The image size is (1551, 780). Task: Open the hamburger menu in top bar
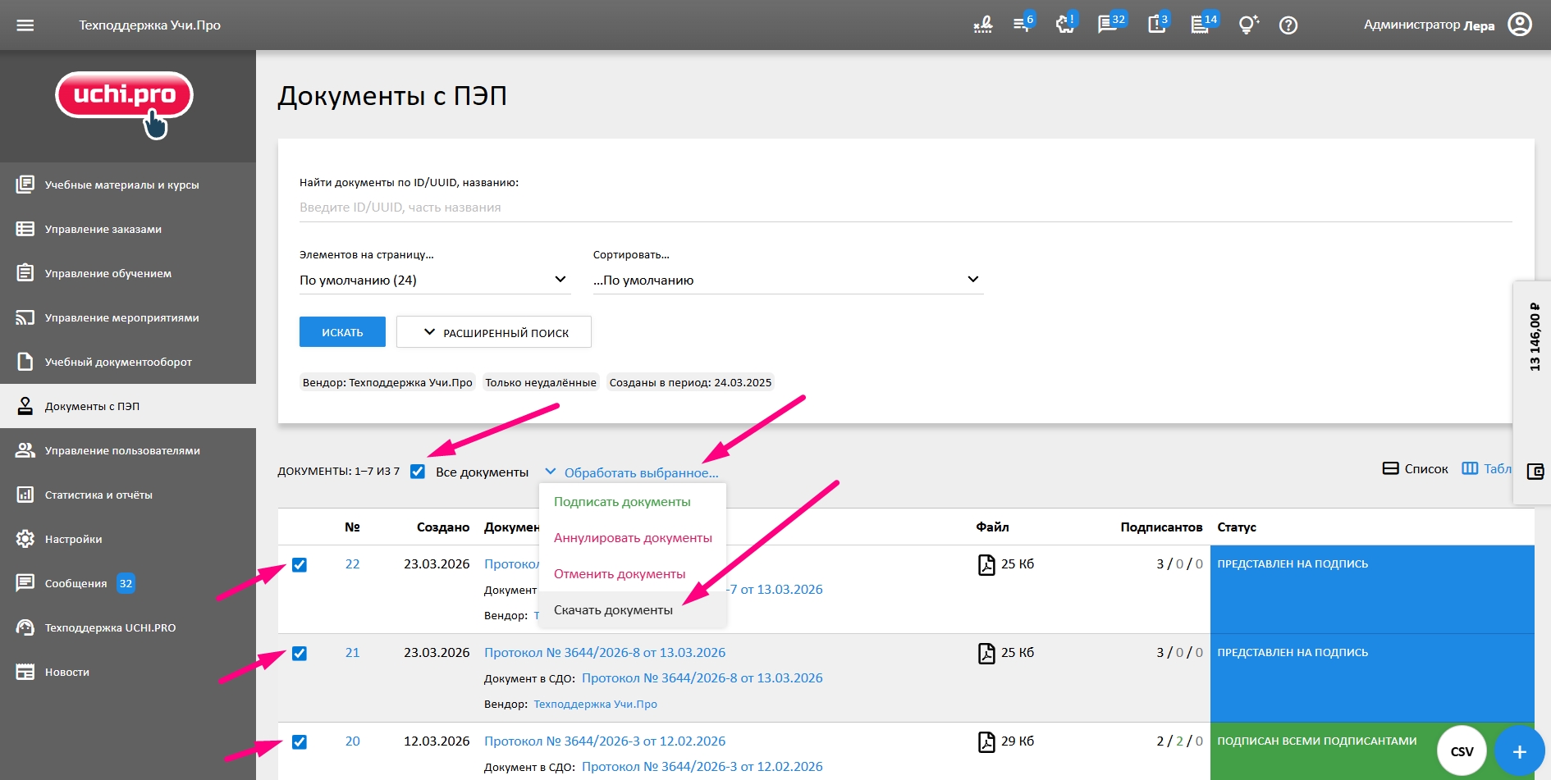point(25,25)
